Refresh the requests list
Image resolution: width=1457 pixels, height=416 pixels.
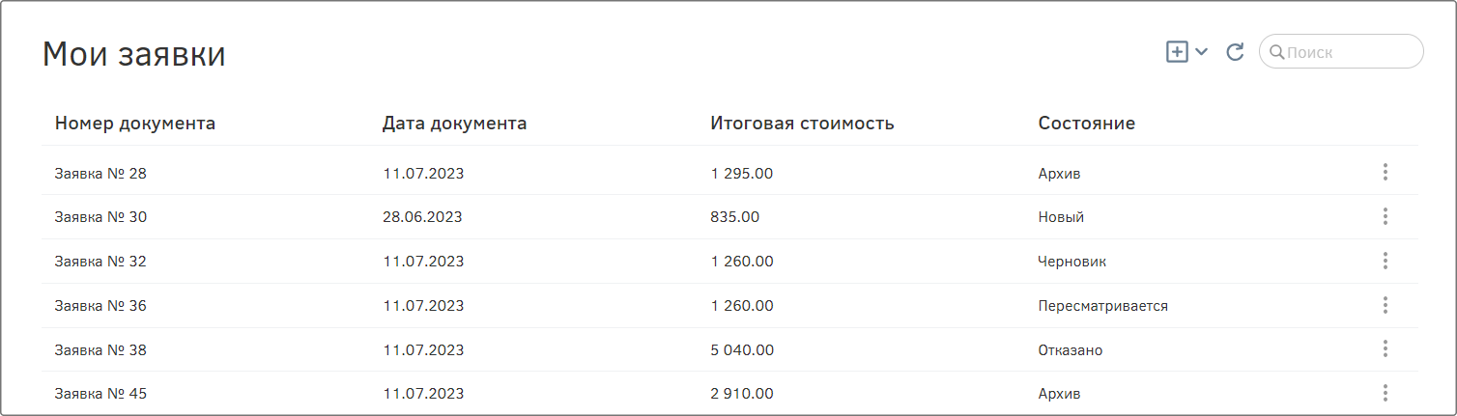(1235, 52)
